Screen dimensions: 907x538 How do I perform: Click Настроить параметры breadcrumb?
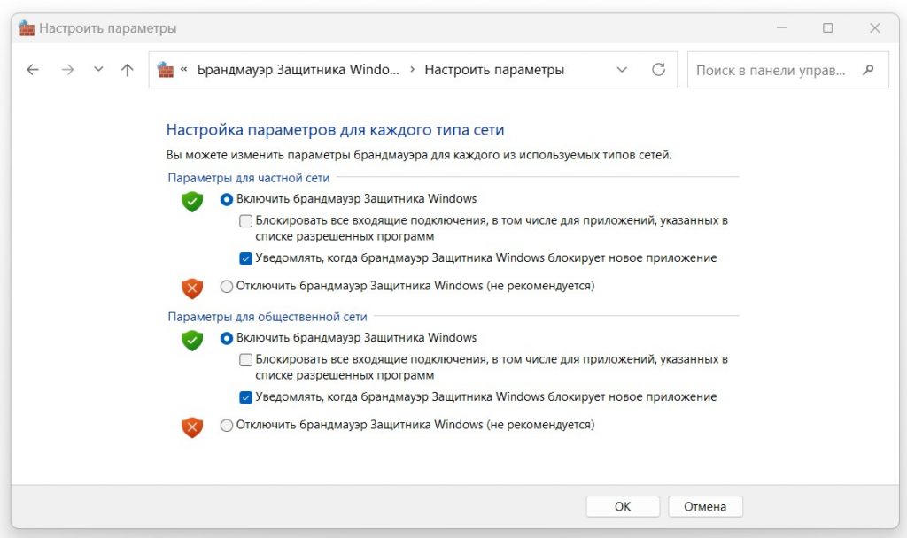(x=494, y=70)
